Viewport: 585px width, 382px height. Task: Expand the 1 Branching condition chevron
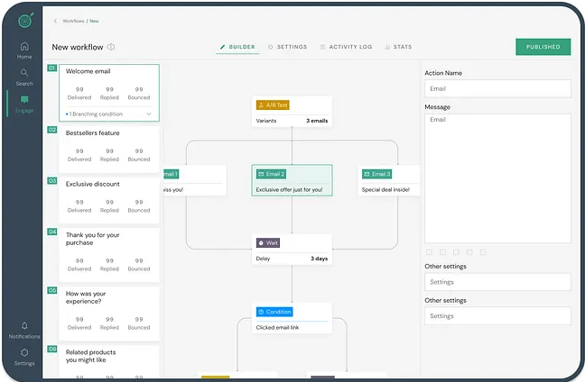(x=149, y=114)
